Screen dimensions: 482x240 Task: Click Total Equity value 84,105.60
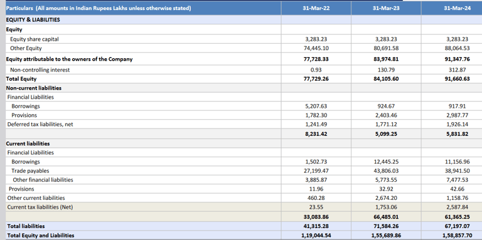(x=386, y=79)
